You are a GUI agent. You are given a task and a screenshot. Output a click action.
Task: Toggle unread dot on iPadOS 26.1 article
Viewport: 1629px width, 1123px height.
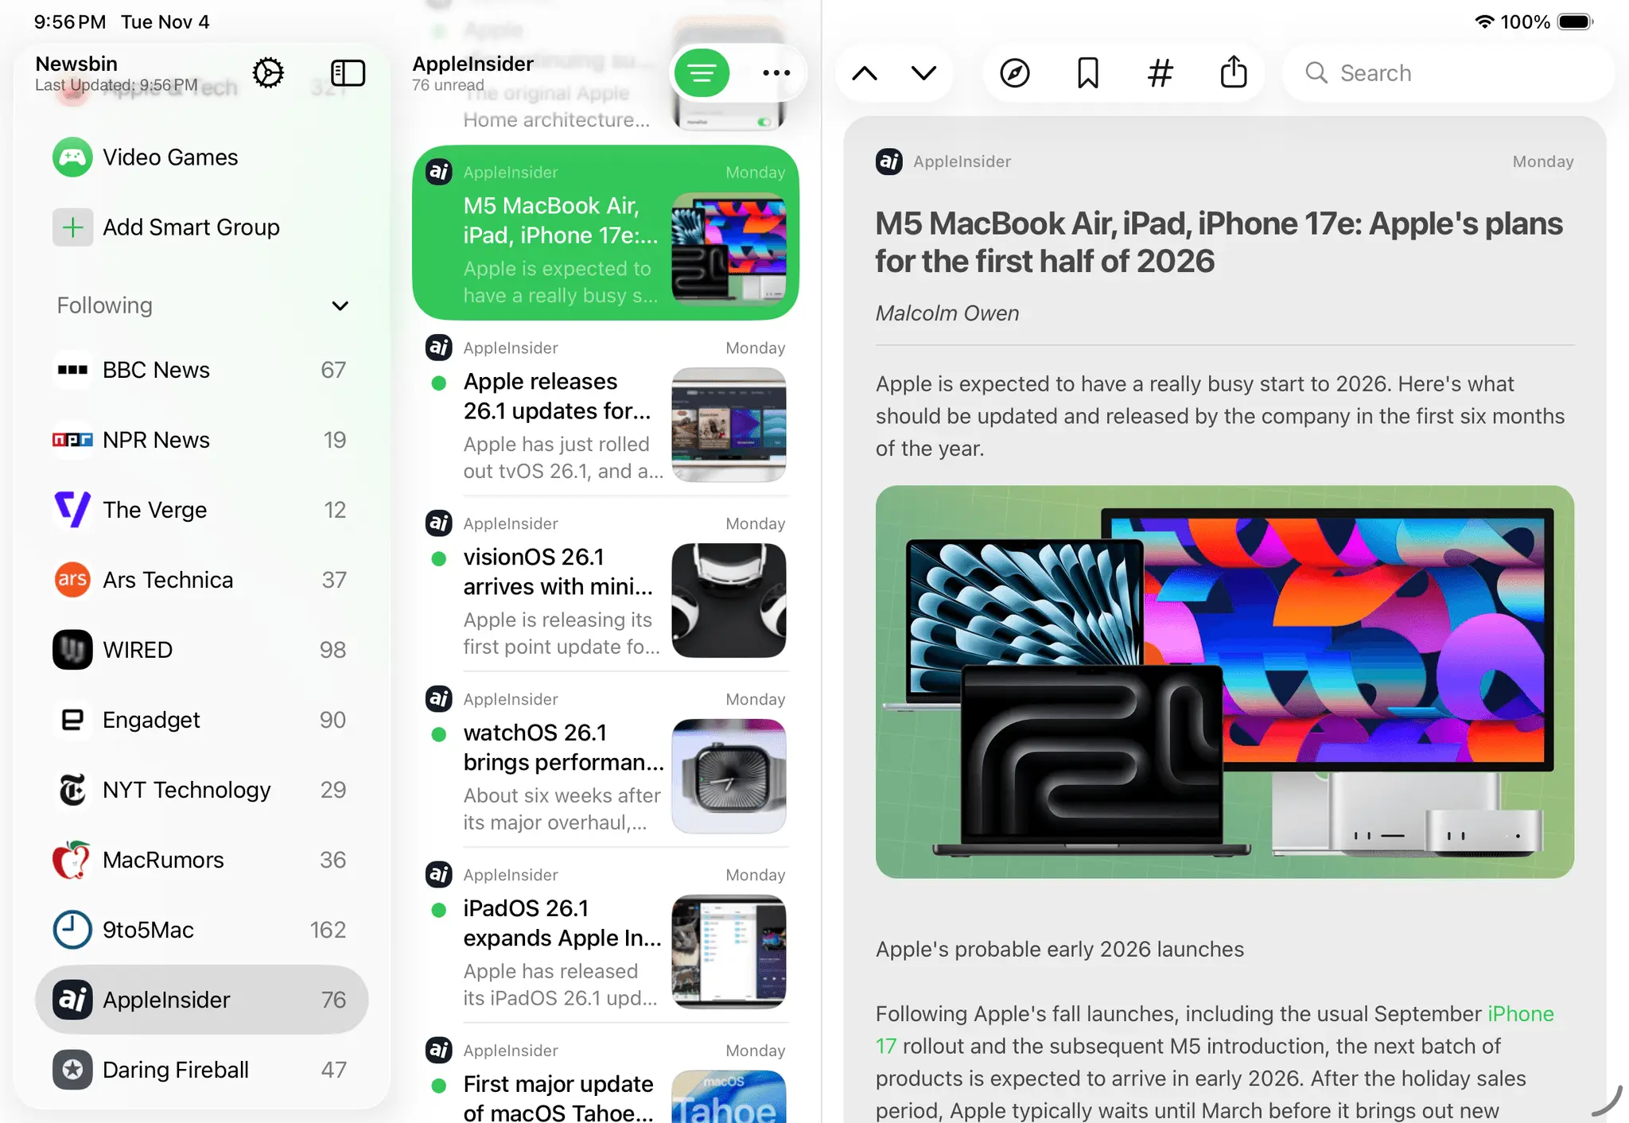click(438, 910)
